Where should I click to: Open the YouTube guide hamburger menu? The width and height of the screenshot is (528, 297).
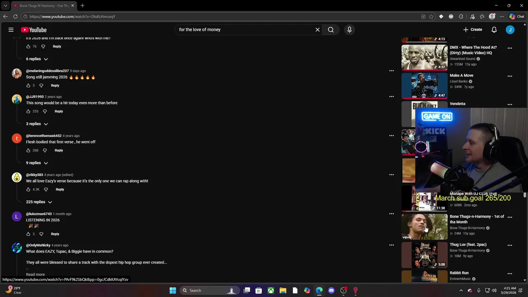11,30
